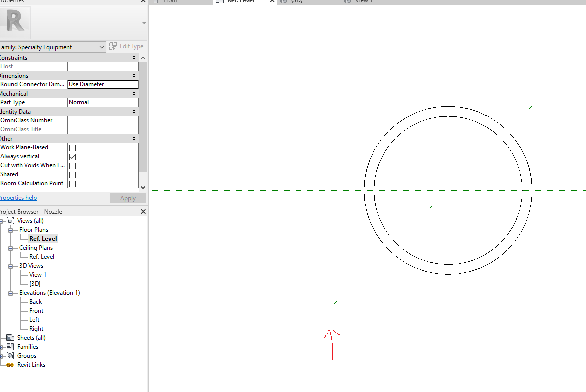This screenshot has width=586, height=392.
Task: Click the Groups icon in the Project Browser
Action: pos(10,355)
